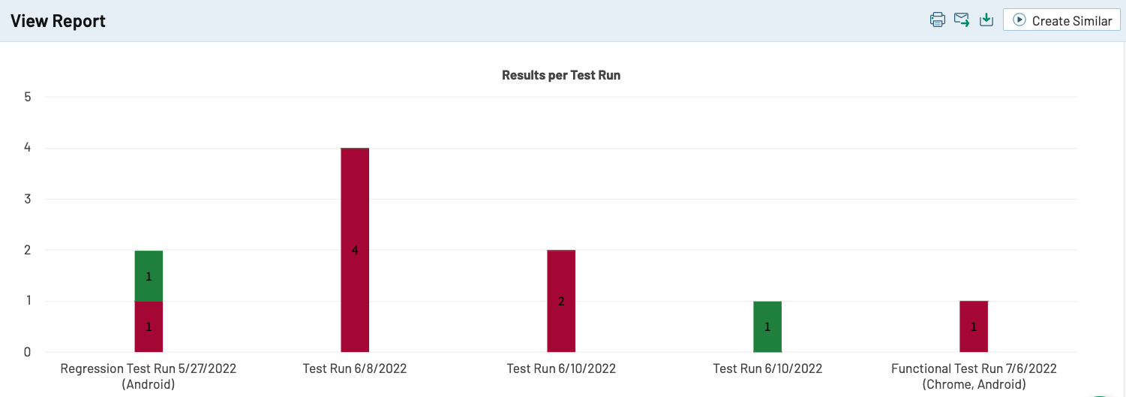
Task: Click the red Functional Test Run 7/6/2022 bar
Action: [974, 326]
